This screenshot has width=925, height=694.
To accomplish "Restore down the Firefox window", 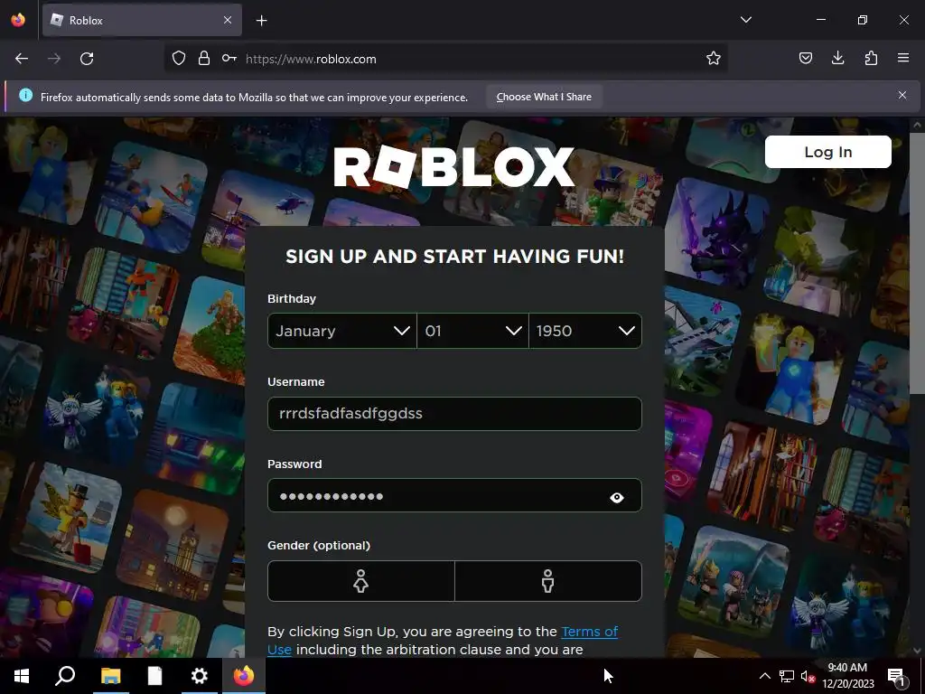I will coord(863,20).
